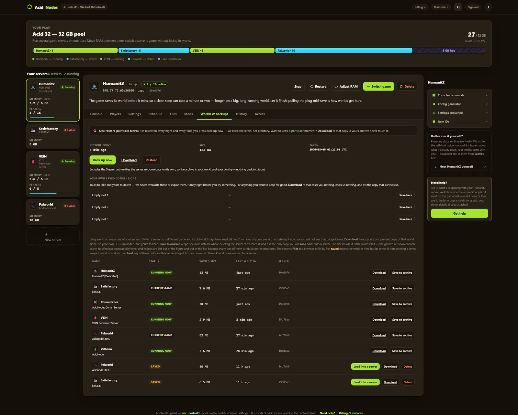Image resolution: width=518 pixels, height=415 pixels.
Task: Delete the saved Satisfactory world
Action: pyautogui.click(x=408, y=382)
